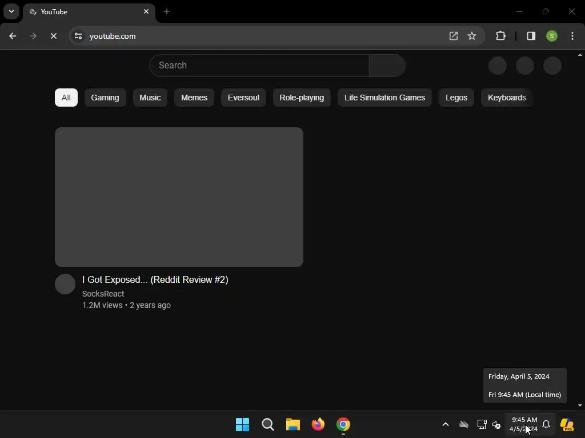This screenshot has height=438, width=585.
Task: Open a new tab with plus button
Action: 167,11
